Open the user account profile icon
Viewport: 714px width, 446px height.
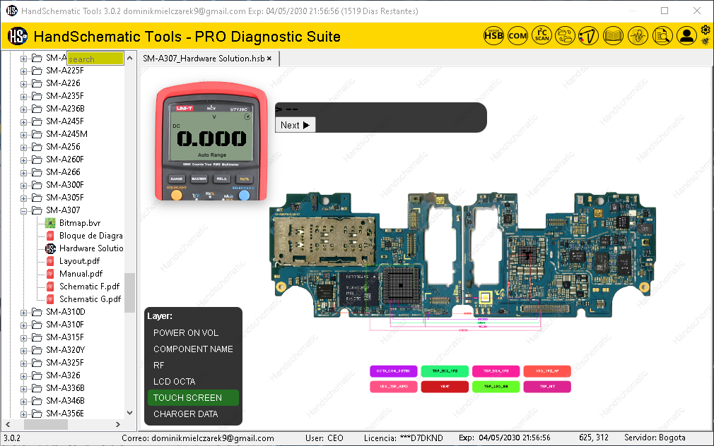686,35
